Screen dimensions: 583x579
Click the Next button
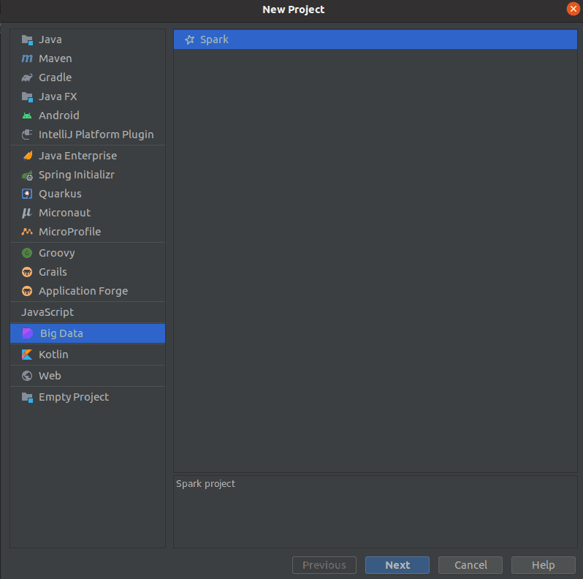click(397, 565)
